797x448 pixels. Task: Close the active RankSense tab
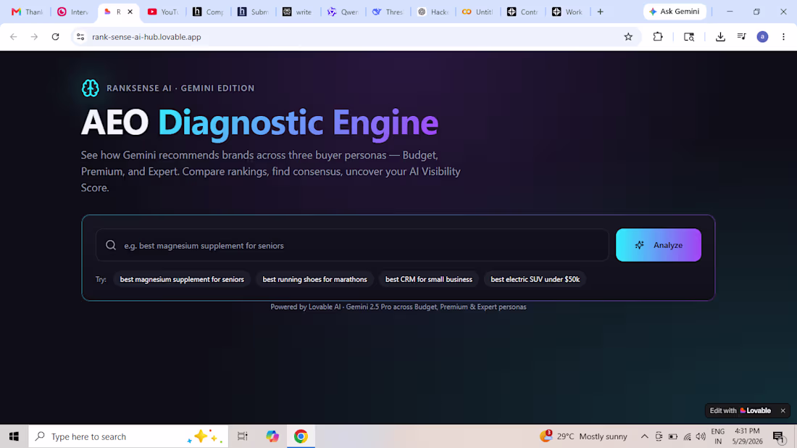(x=130, y=12)
